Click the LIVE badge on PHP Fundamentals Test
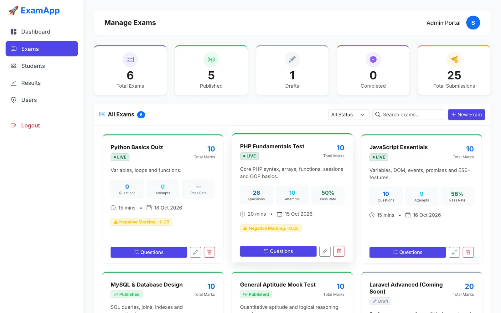501x313 pixels. point(250,156)
